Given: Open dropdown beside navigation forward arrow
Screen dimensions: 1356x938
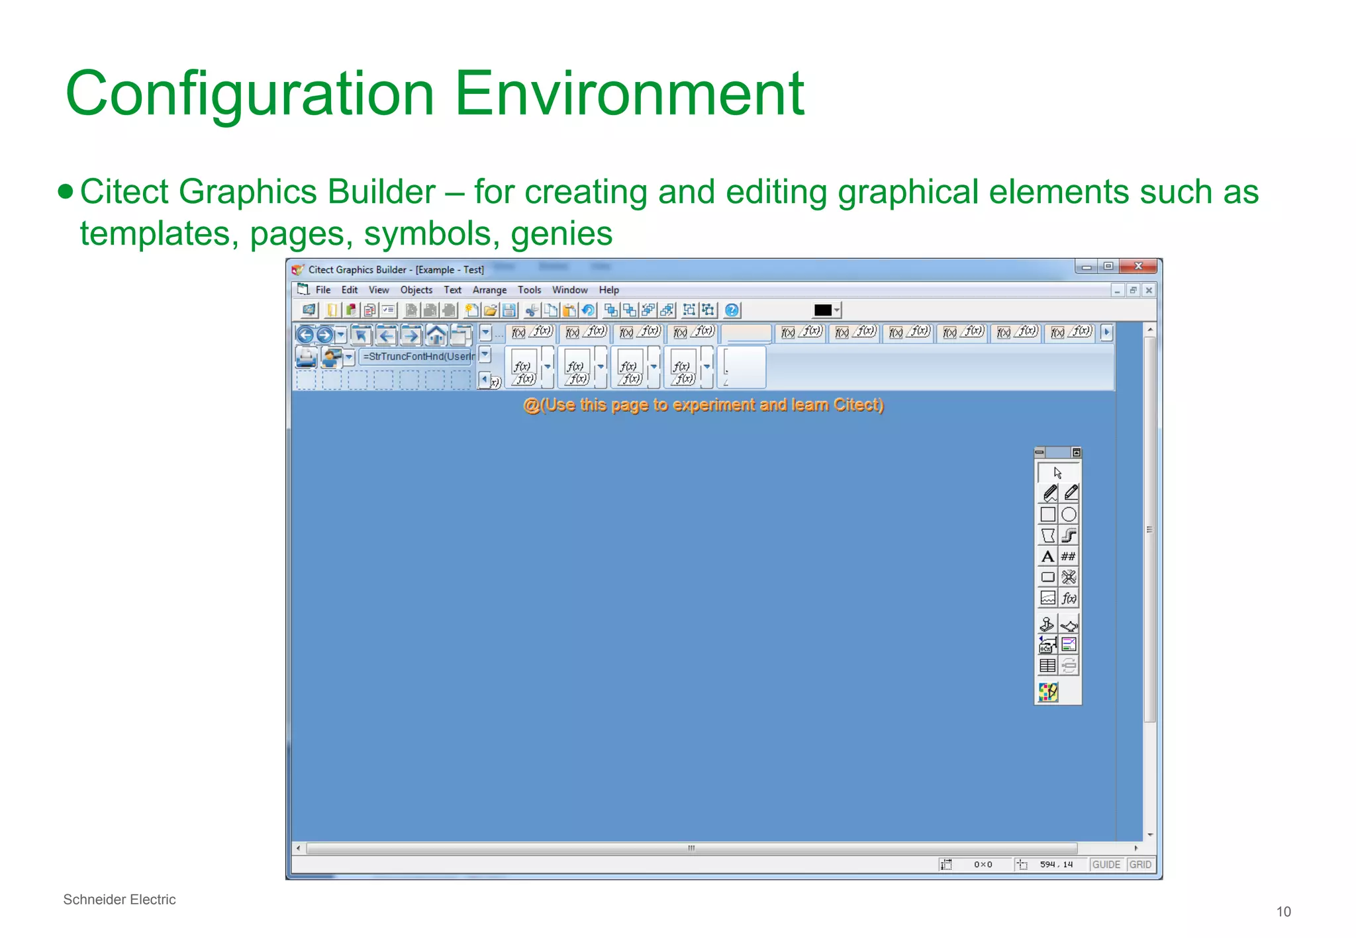Looking at the screenshot, I should (x=340, y=335).
